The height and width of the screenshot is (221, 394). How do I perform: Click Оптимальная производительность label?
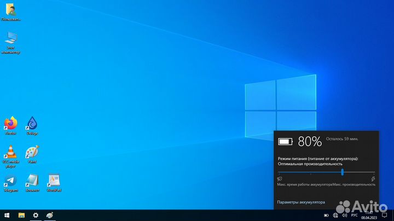310,164
